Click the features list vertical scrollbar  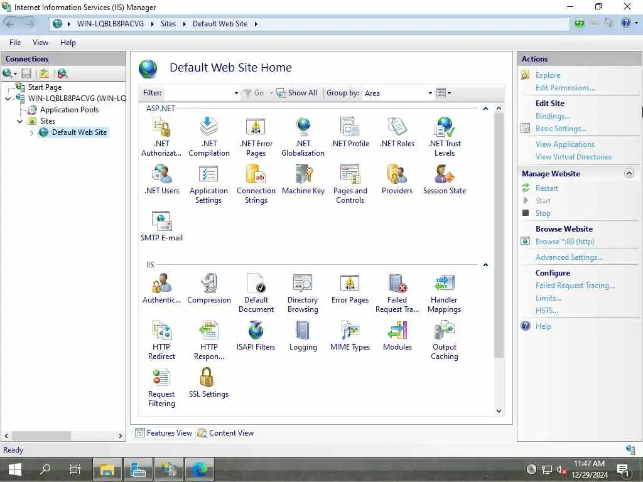[499, 236]
